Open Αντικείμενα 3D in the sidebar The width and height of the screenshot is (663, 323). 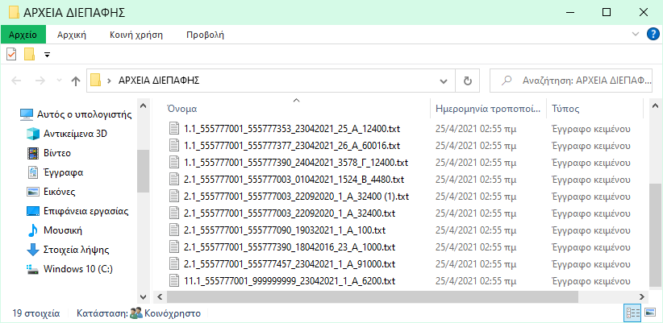pyautogui.click(x=75, y=134)
